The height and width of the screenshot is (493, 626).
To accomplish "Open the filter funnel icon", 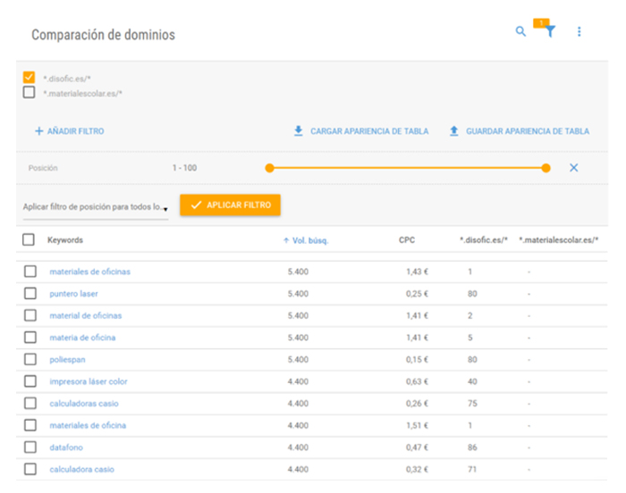I will [550, 32].
